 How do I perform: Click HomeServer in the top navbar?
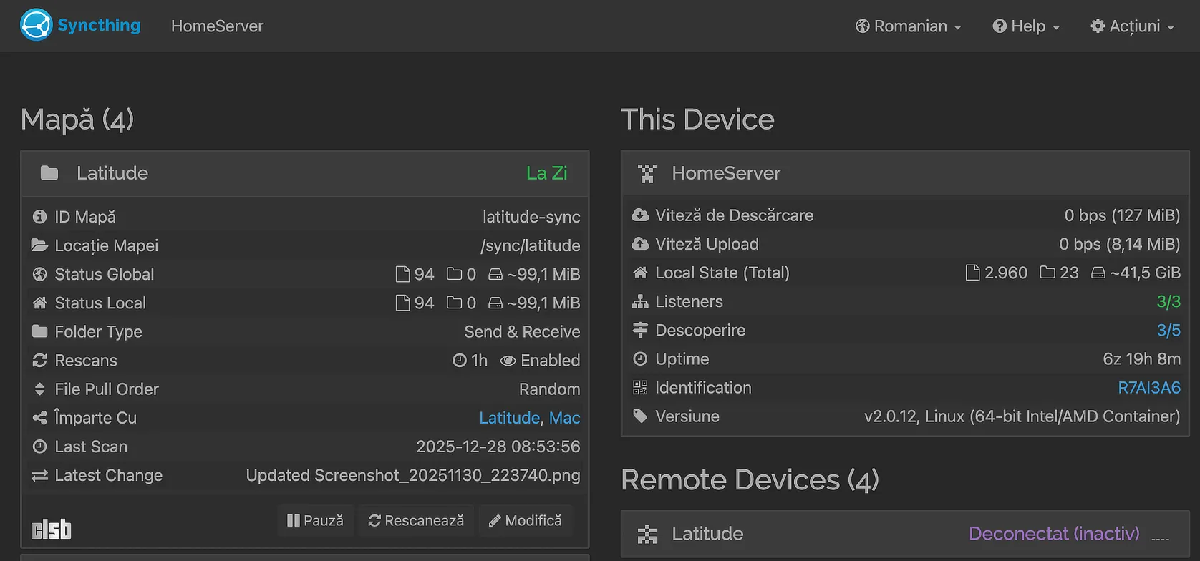(x=217, y=26)
